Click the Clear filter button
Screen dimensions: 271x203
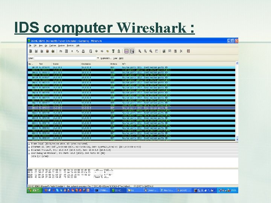(115, 58)
